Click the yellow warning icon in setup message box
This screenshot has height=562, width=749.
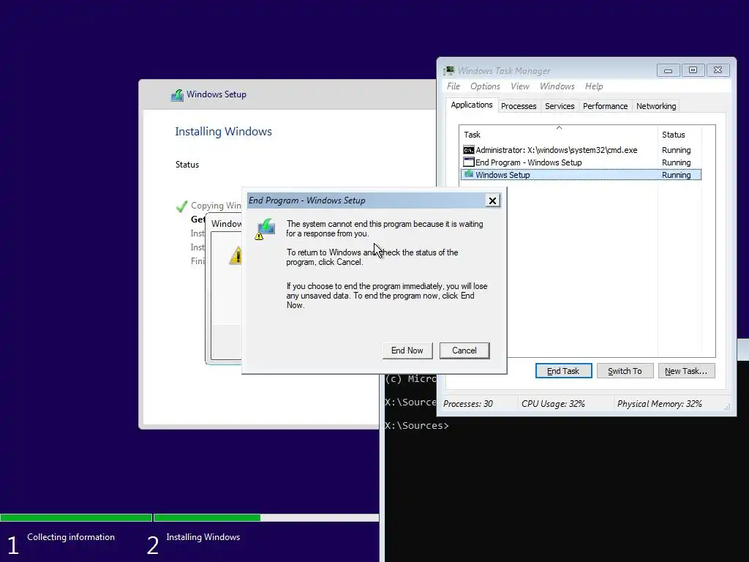tap(236, 255)
